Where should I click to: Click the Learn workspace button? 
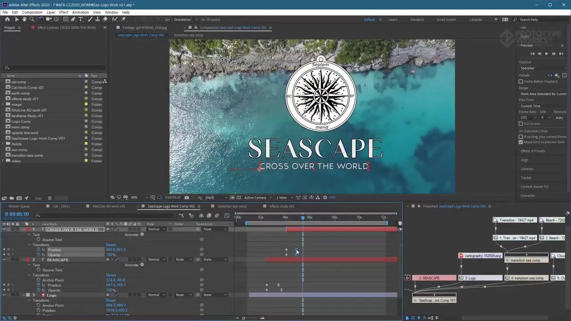393,20
